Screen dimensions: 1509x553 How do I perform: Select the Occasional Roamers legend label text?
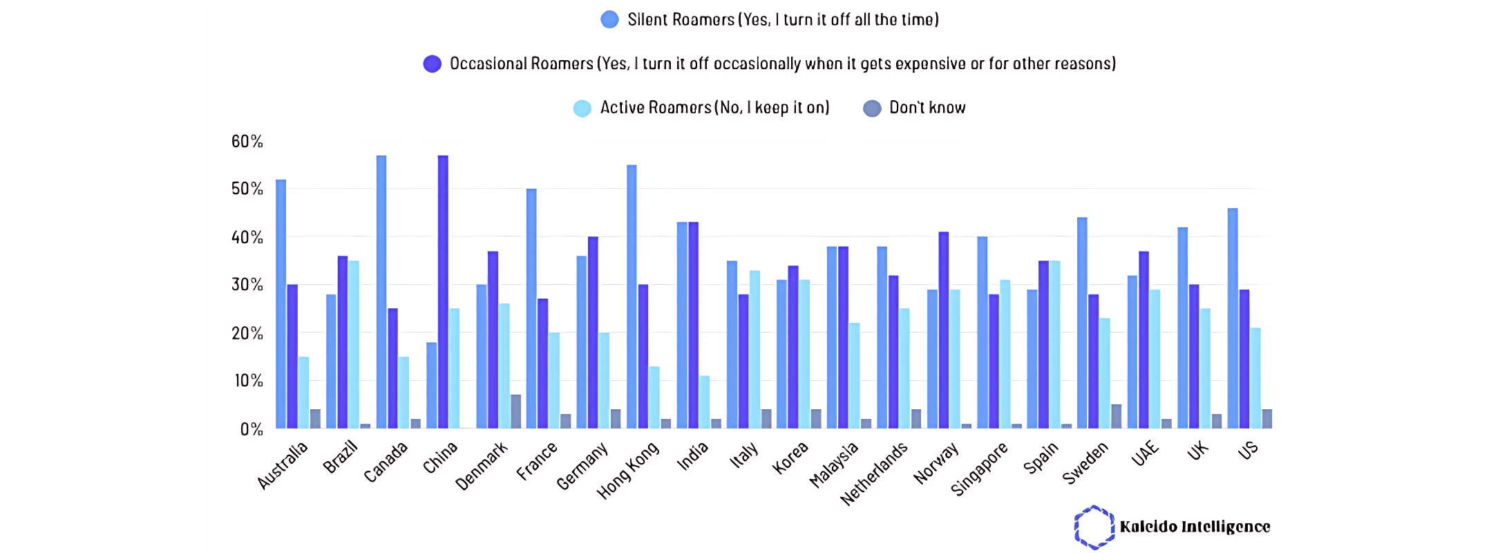pyautogui.click(x=782, y=64)
